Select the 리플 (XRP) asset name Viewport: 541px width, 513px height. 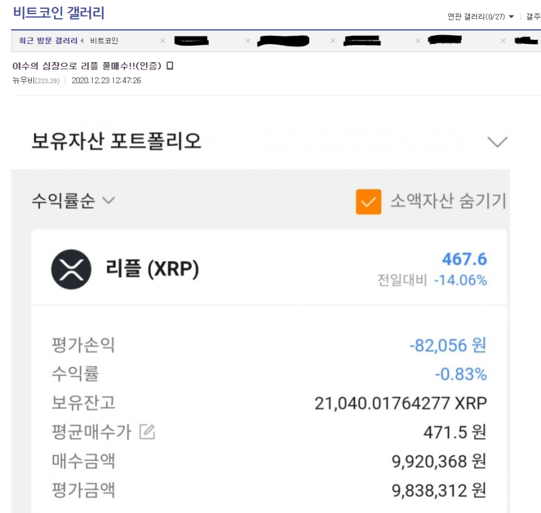(152, 269)
